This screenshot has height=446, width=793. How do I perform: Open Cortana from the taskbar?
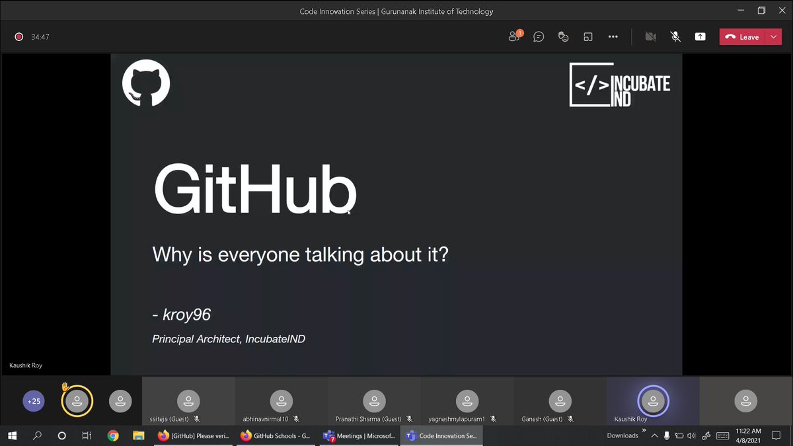click(x=62, y=435)
